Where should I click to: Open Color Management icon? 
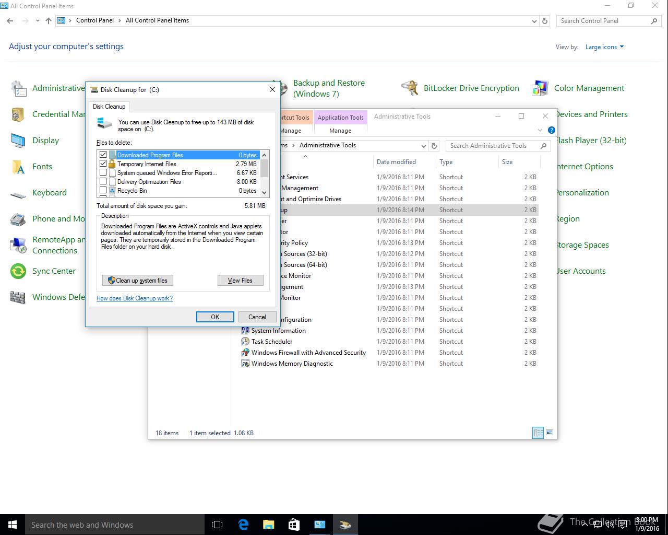pyautogui.click(x=540, y=88)
